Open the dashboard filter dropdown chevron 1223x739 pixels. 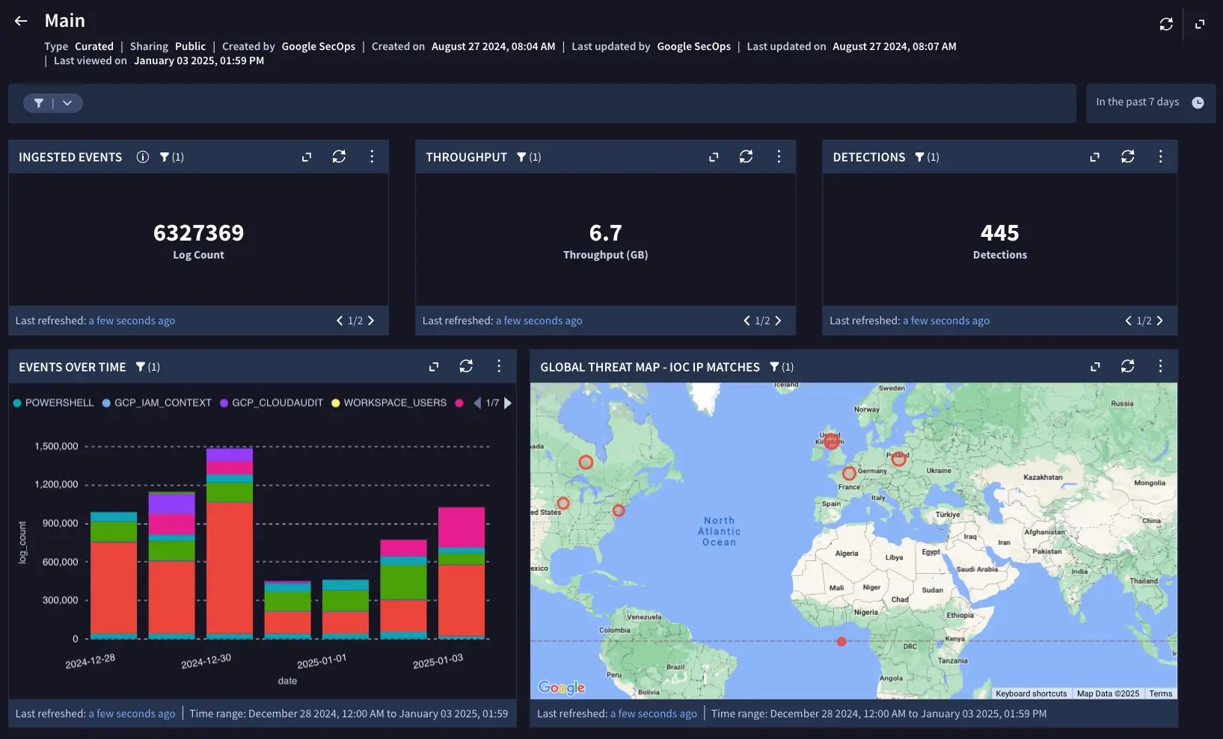tap(67, 103)
